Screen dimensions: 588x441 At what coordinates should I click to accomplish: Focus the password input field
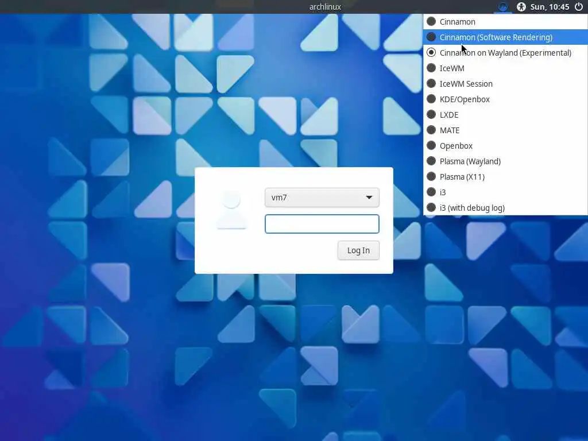[x=322, y=224]
